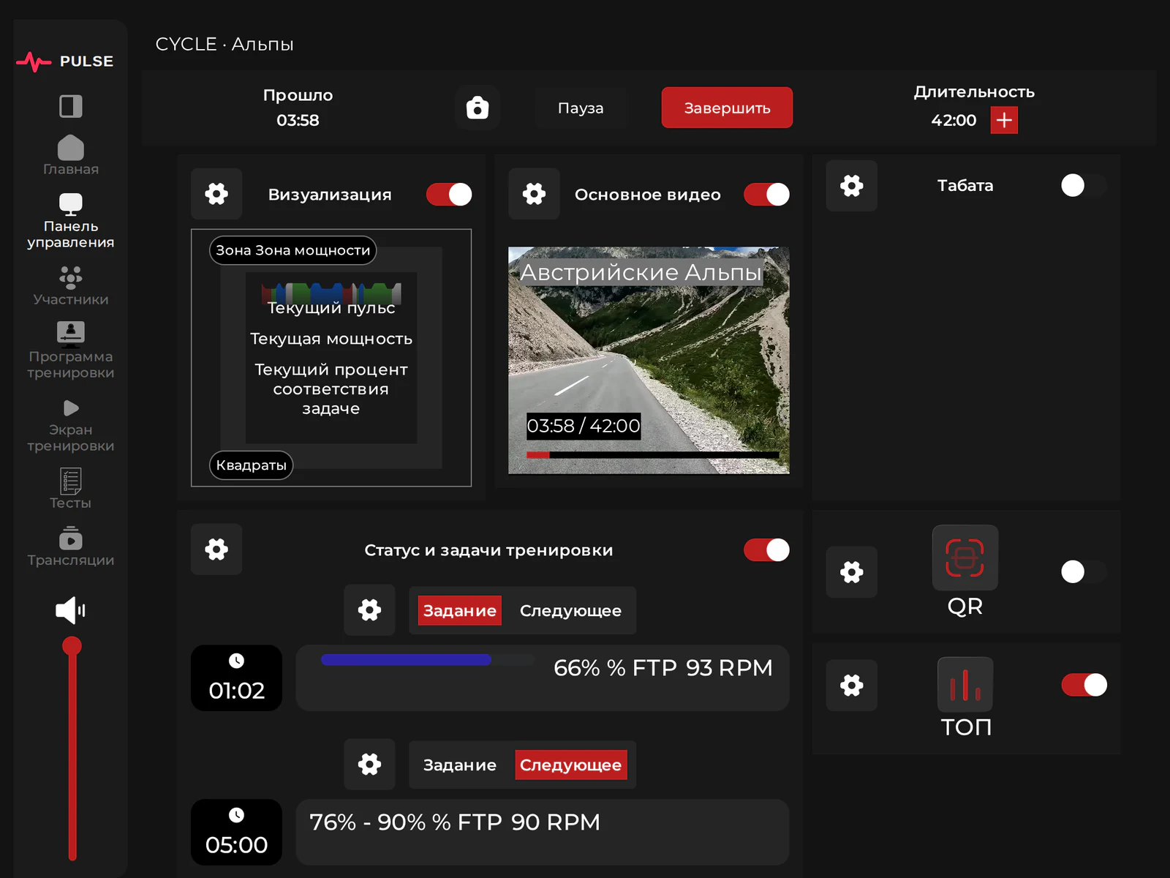This screenshot has width=1170, height=878.
Task: Open Основное видео settings gear
Action: click(x=534, y=194)
